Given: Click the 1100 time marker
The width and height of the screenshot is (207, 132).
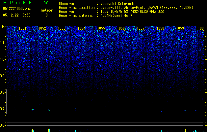Looking at the screenshot, I should click(x=200, y=28).
